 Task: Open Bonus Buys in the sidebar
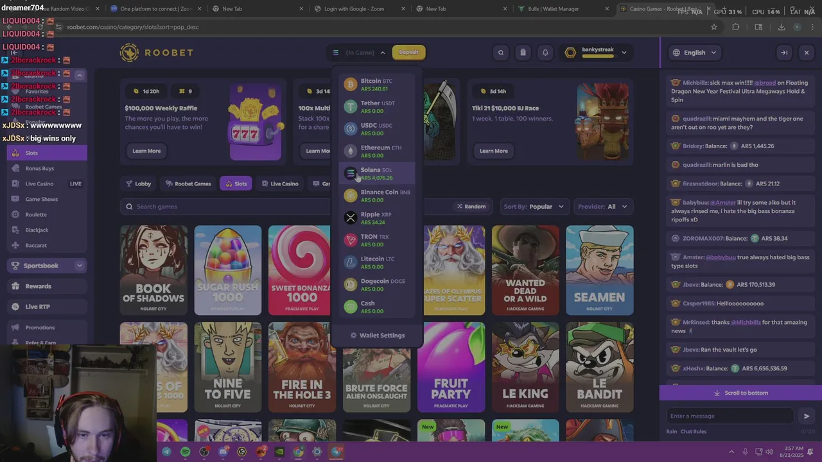click(47, 168)
